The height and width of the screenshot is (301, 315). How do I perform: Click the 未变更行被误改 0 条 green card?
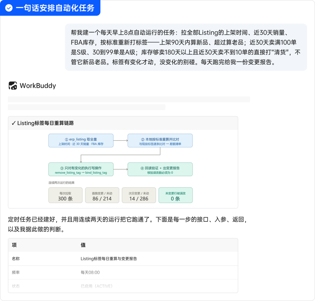coord(176,195)
